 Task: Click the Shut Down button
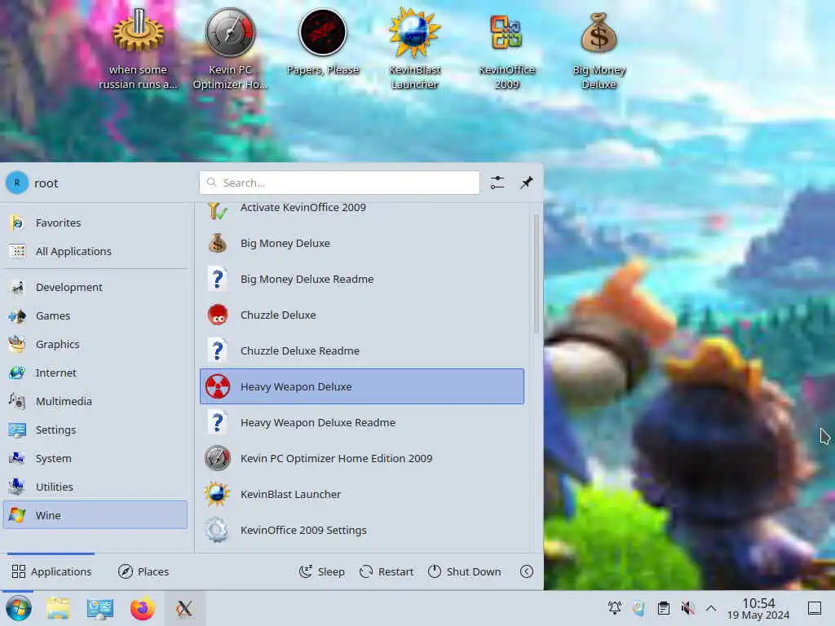click(x=464, y=571)
